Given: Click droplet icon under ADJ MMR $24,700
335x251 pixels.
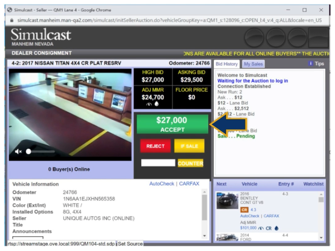Looking at the screenshot, I should [157, 104].
